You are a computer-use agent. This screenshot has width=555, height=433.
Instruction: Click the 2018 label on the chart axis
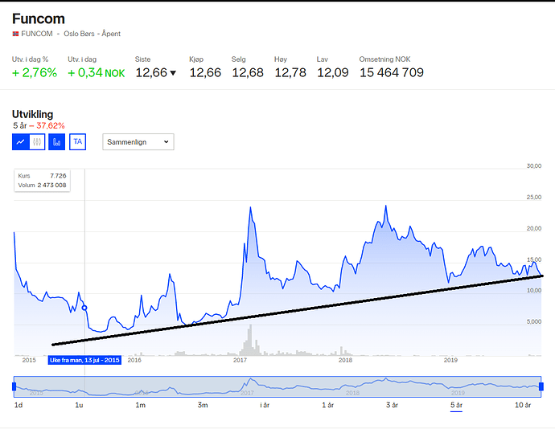point(345,360)
